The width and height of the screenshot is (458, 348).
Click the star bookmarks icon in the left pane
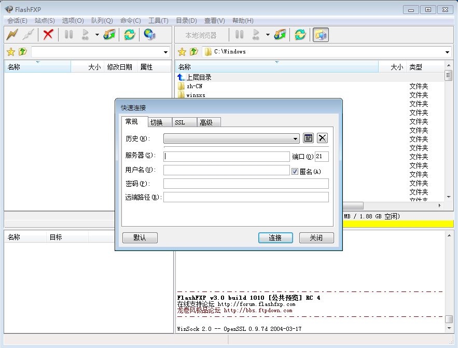pos(11,52)
